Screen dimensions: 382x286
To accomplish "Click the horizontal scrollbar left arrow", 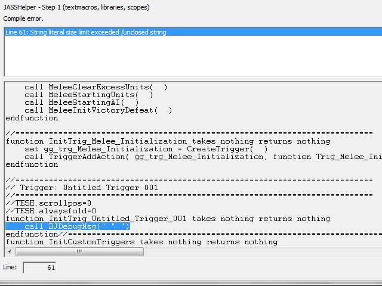I will [x=10, y=251].
